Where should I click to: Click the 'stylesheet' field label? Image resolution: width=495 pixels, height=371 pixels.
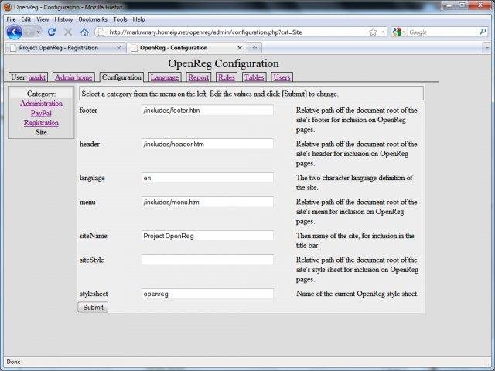[x=94, y=294]
